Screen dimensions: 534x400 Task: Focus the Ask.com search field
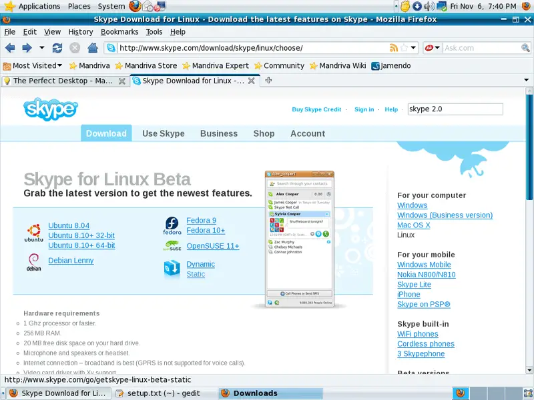482,48
